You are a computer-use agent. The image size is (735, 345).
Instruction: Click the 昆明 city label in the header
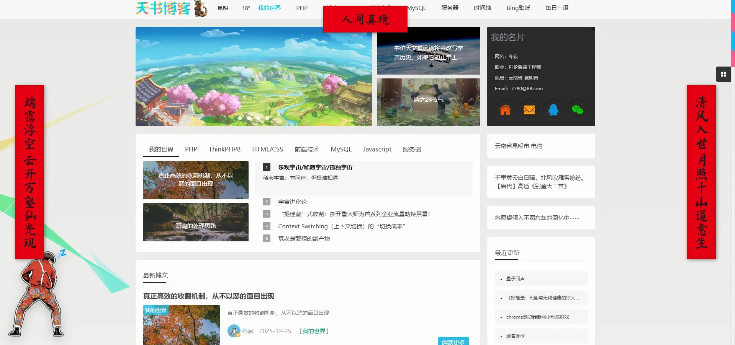click(x=223, y=8)
